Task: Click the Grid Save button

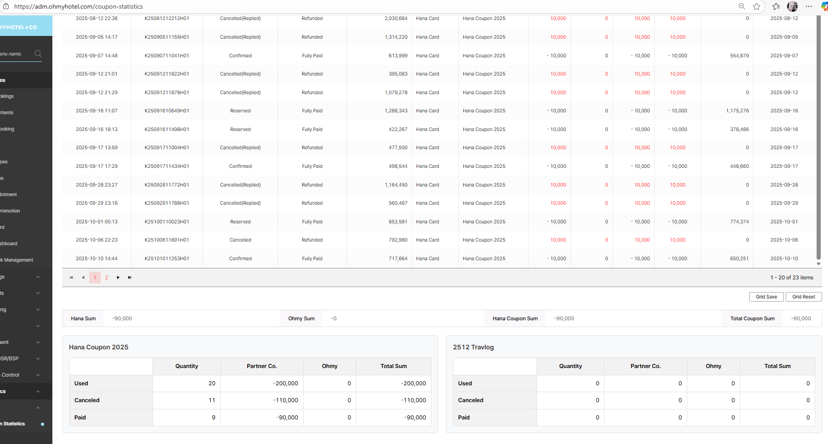Action: coord(766,297)
